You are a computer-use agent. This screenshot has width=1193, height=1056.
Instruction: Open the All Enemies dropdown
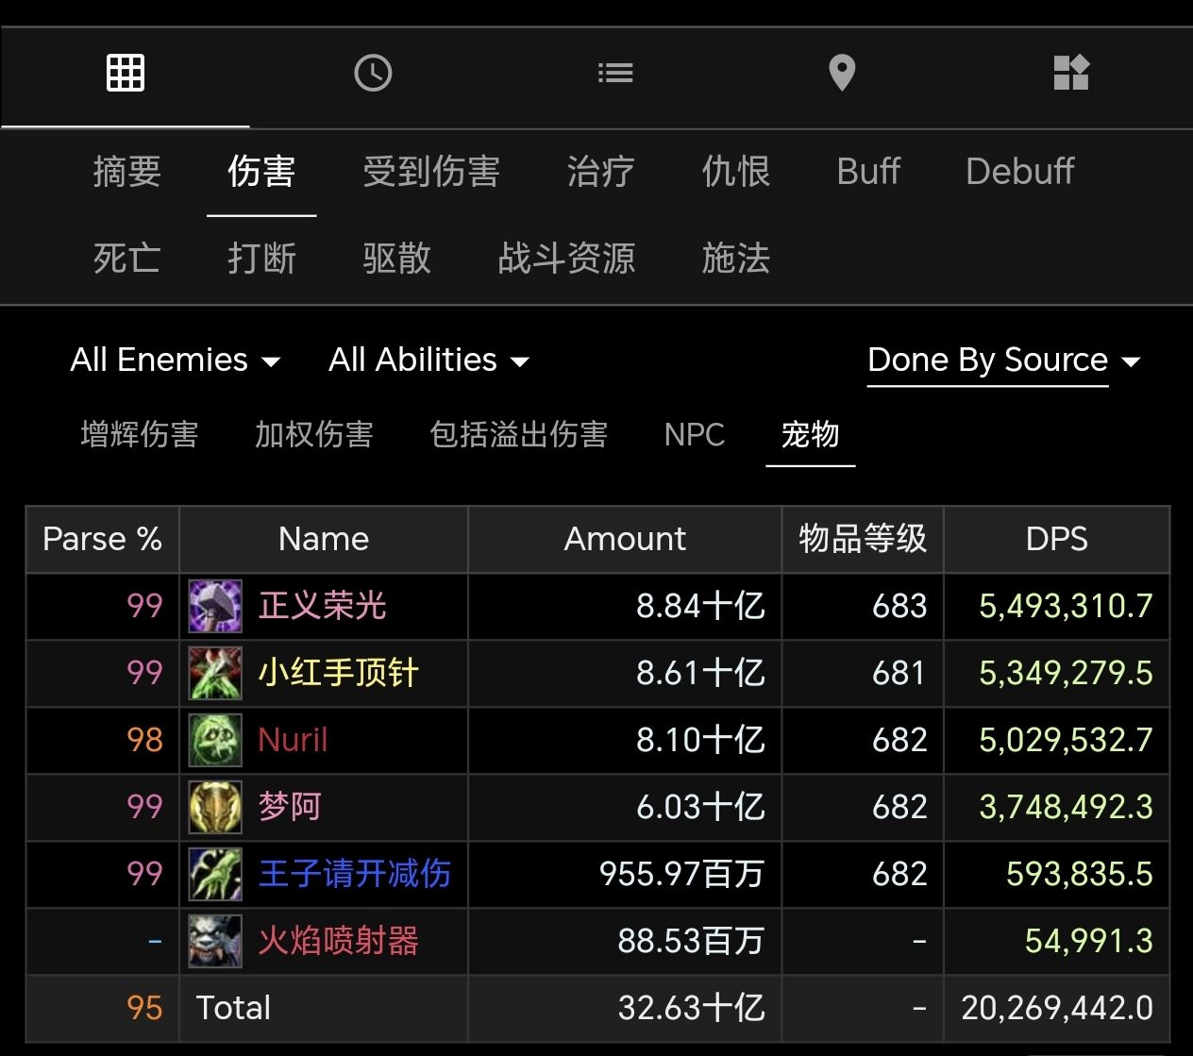176,360
